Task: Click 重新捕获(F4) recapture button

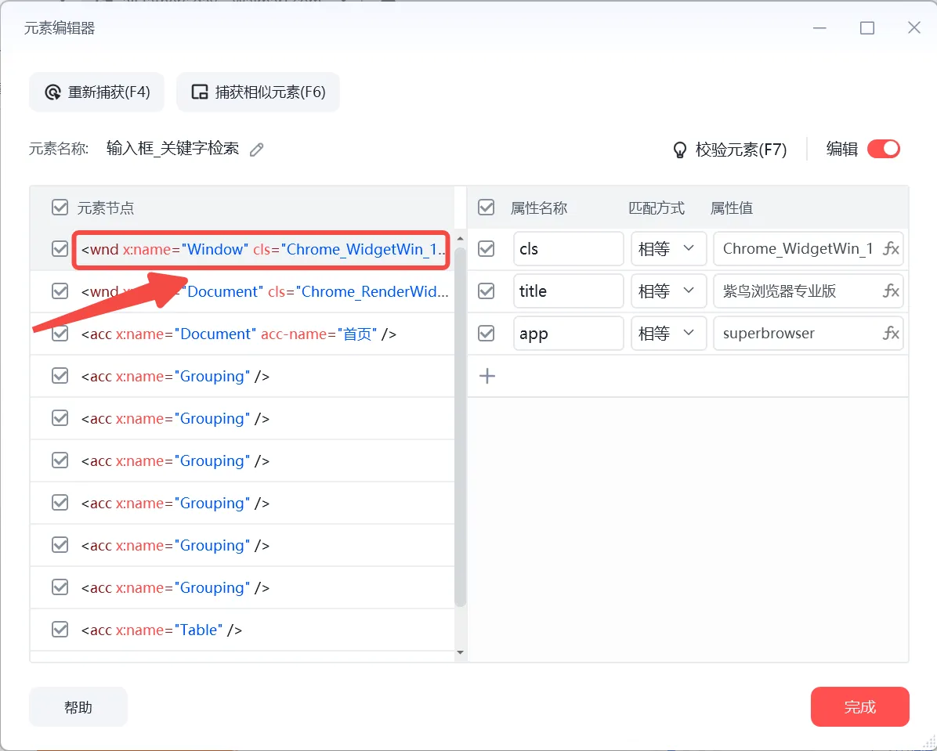Action: [97, 92]
